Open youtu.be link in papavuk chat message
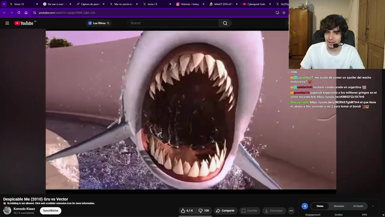 click(340, 97)
